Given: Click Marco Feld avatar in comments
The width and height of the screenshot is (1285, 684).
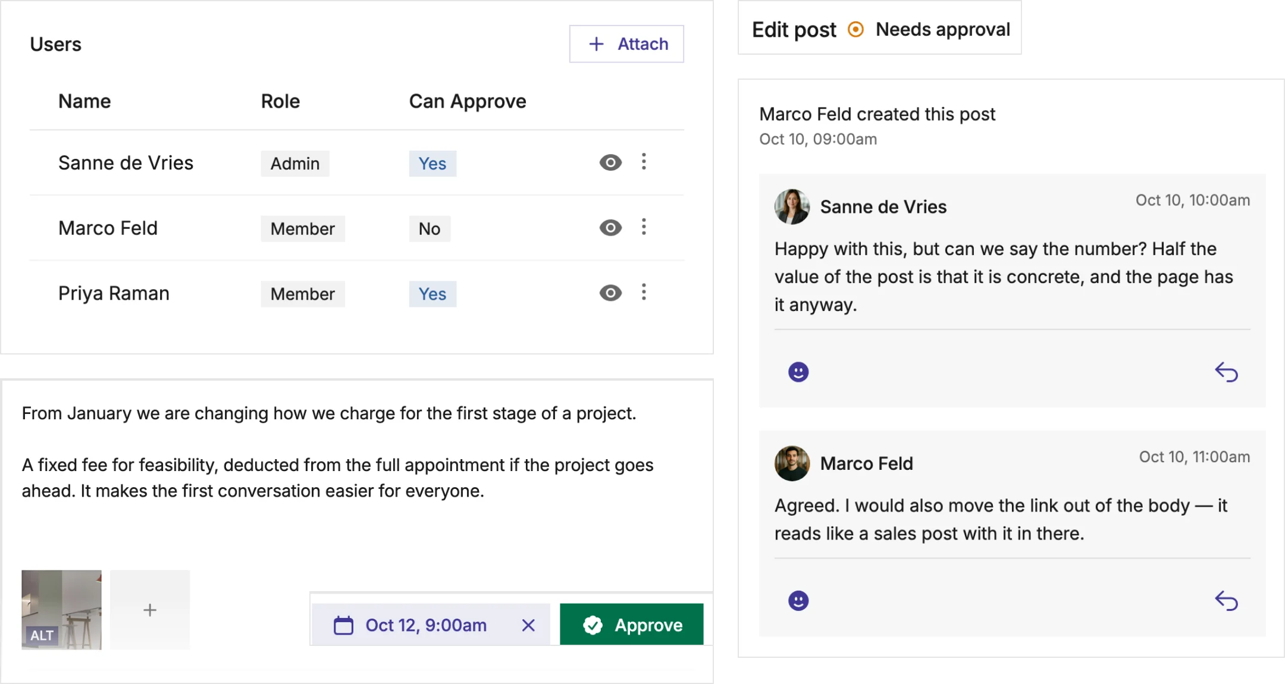Looking at the screenshot, I should click(x=792, y=463).
